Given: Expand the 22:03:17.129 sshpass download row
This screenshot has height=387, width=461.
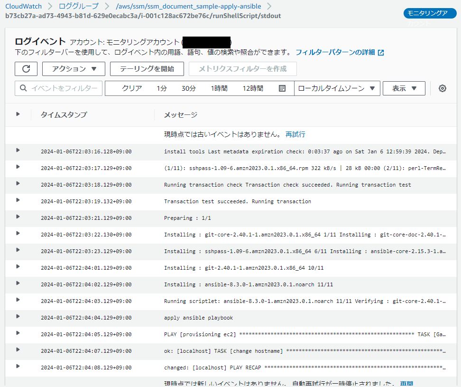Looking at the screenshot, I should 18,167.
